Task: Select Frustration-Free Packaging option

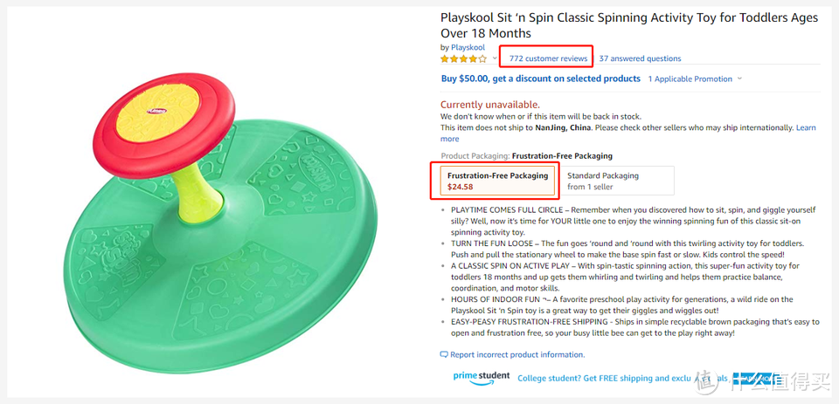Action: click(497, 181)
